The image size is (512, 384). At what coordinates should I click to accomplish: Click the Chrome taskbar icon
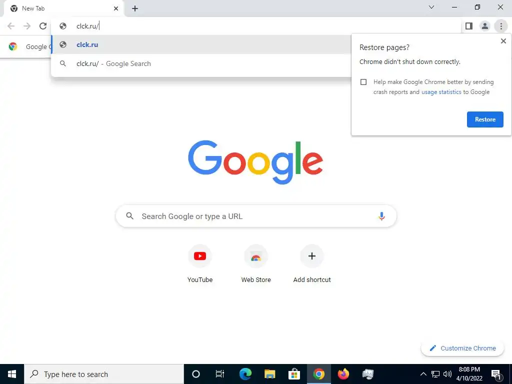point(318,374)
